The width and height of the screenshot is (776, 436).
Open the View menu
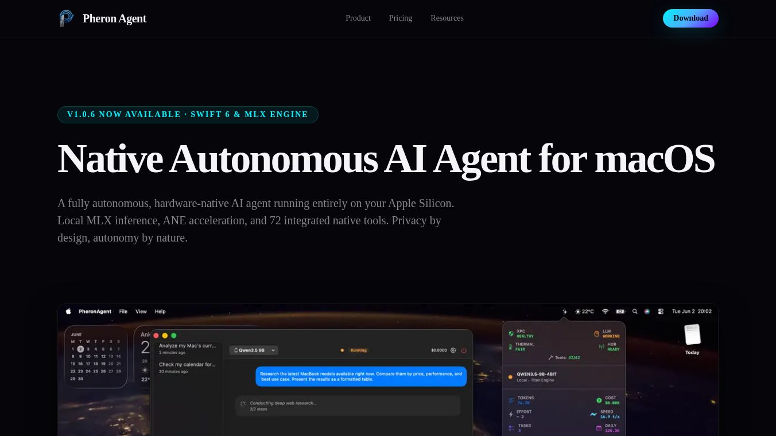[141, 312]
